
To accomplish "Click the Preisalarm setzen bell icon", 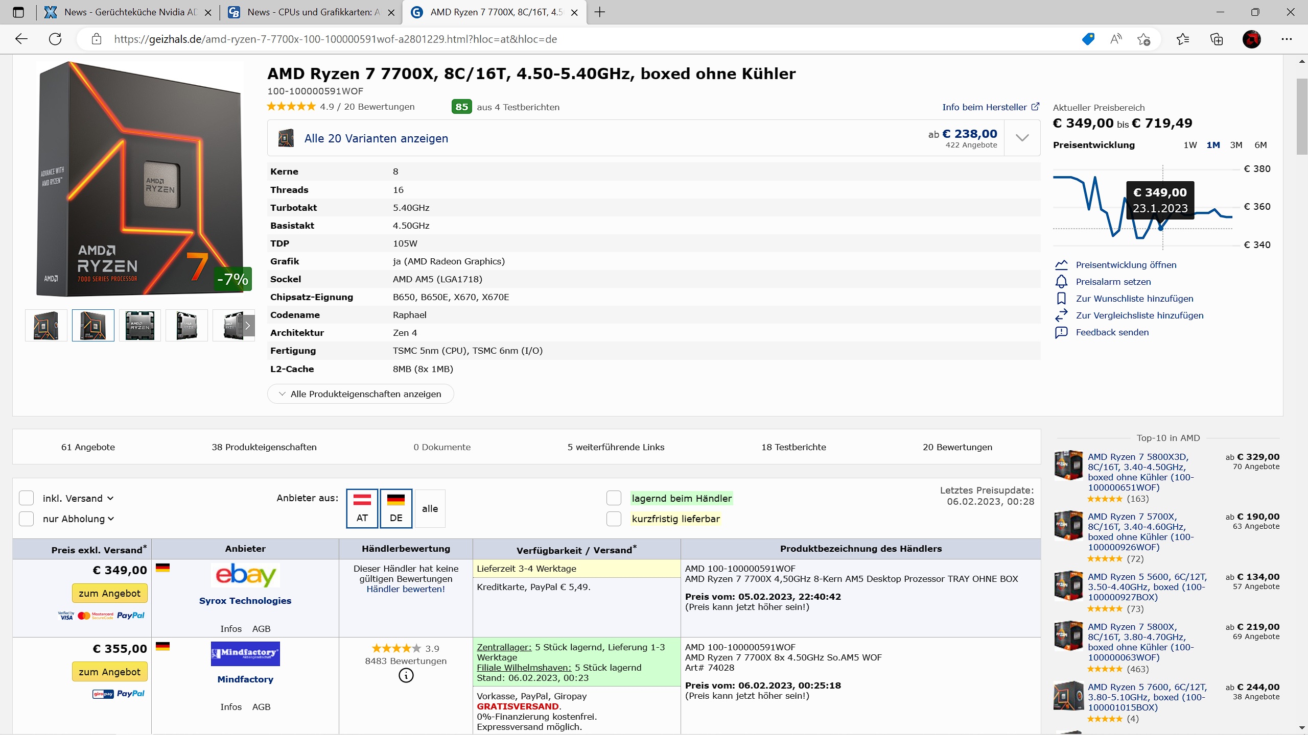I will tap(1061, 282).
